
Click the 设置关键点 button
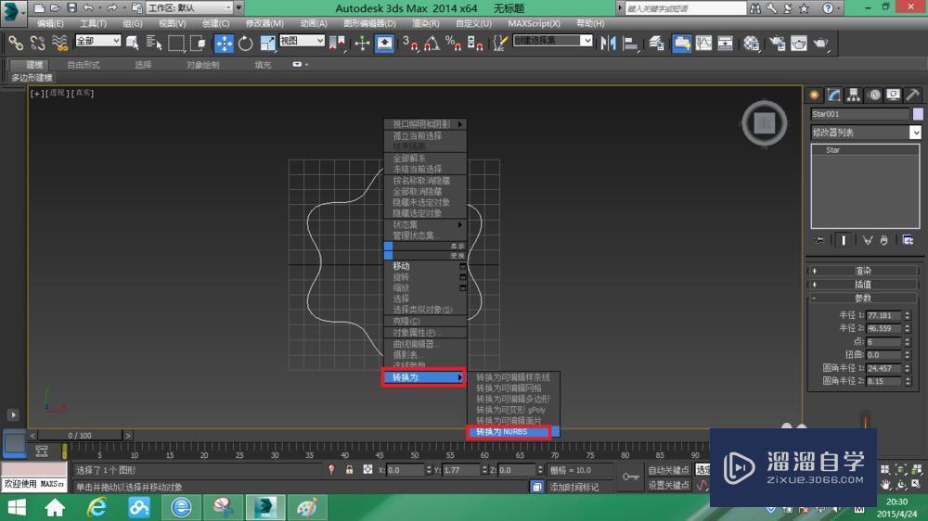pos(669,485)
